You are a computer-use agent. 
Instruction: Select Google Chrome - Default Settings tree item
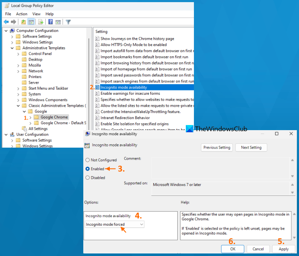click(63, 123)
